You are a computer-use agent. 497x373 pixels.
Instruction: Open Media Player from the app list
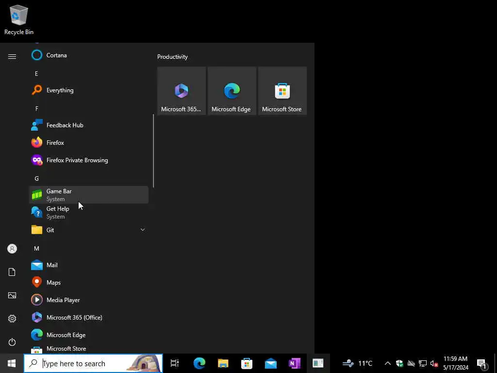(89, 300)
